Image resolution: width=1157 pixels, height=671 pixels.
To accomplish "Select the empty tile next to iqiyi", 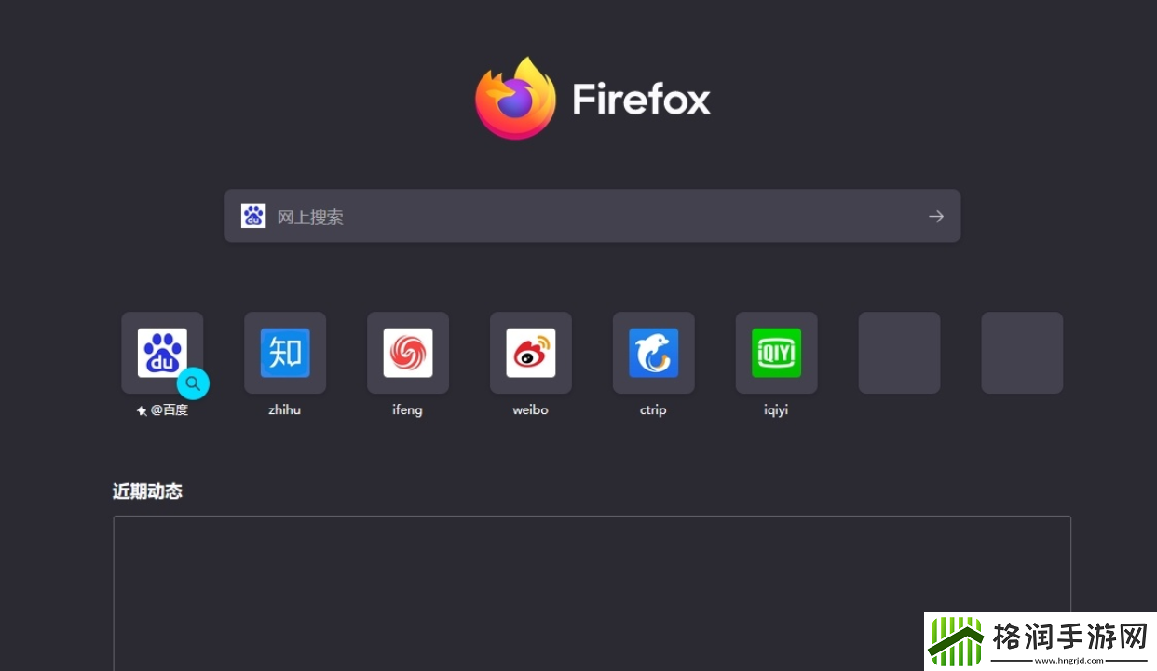I will (x=899, y=353).
